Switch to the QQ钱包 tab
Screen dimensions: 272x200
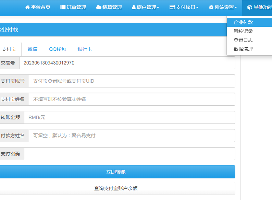pos(58,49)
